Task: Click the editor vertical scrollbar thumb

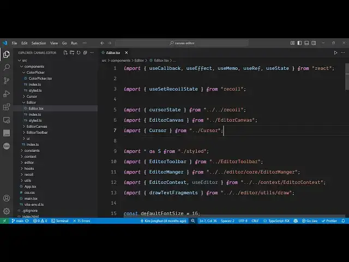Action: tap(347, 77)
